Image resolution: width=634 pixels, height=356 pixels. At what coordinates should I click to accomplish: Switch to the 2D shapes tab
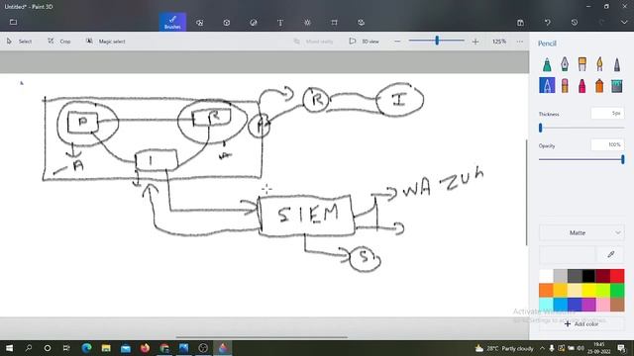click(x=200, y=23)
